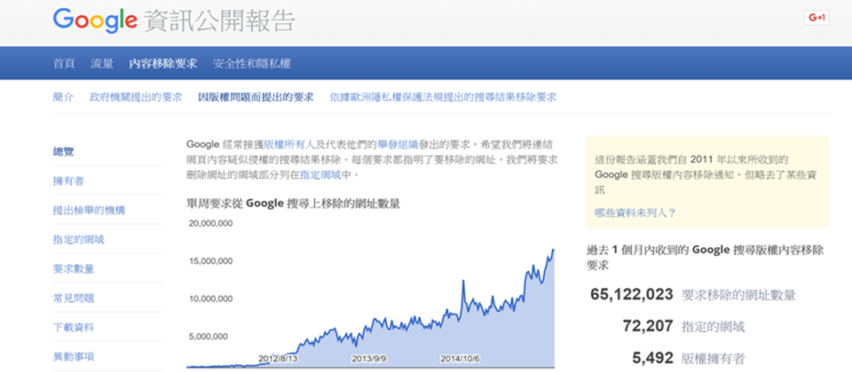Image resolution: width=852 pixels, height=372 pixels.
Task: Click 指定的網域 in the sidebar
Action: point(79,239)
